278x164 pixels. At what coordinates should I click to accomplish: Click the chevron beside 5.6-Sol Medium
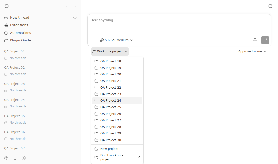pyautogui.click(x=132, y=40)
